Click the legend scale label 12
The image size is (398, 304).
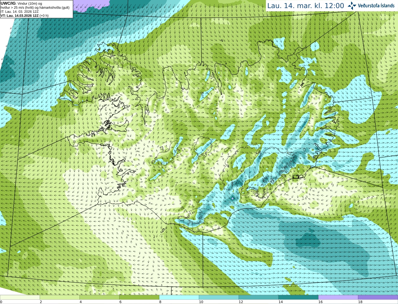point(241,302)
